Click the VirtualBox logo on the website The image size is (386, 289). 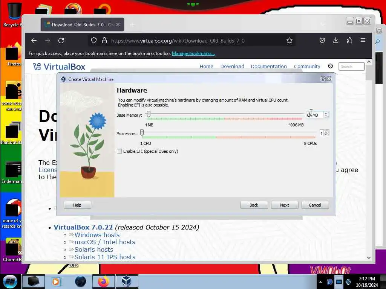click(59, 67)
